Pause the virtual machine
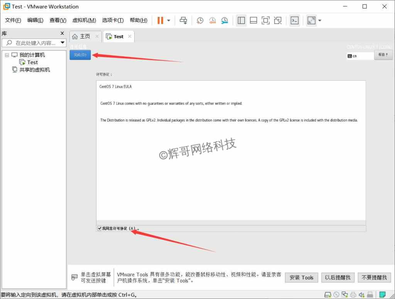Image resolution: width=395 pixels, height=299 pixels. 160,20
